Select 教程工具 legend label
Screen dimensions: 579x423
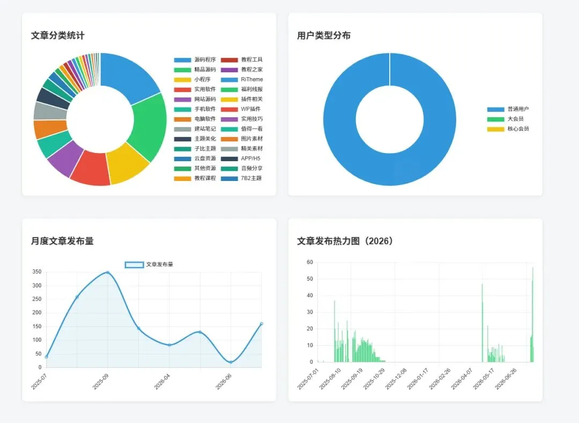(252, 60)
